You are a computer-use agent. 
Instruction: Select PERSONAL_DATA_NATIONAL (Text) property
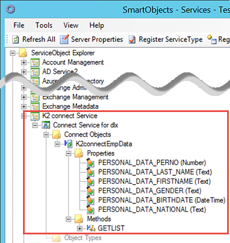(x=152, y=210)
